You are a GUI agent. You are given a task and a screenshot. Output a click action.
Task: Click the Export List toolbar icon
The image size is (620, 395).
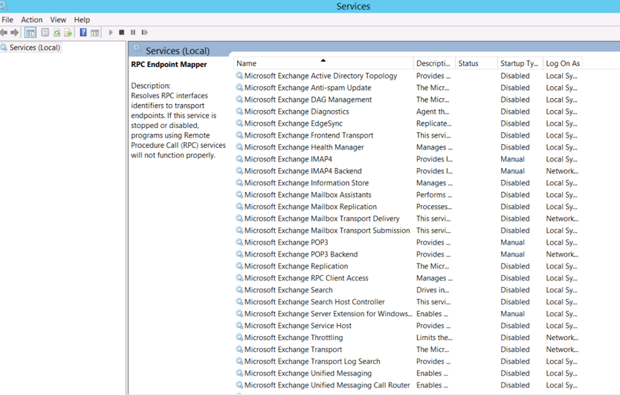(68, 33)
